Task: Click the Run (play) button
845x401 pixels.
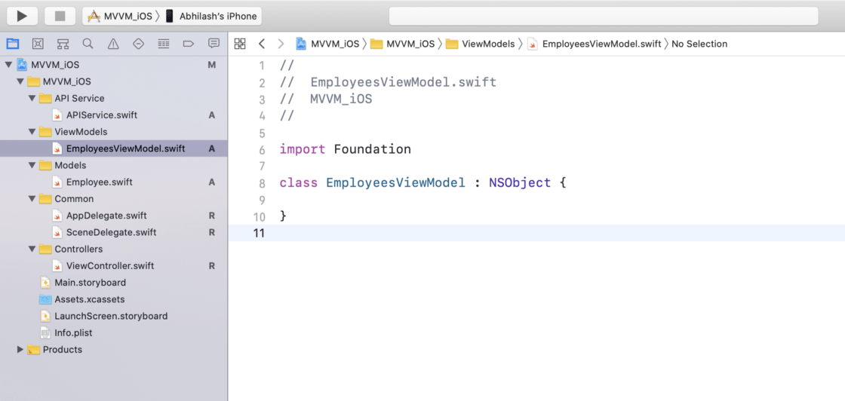Action: pos(22,16)
